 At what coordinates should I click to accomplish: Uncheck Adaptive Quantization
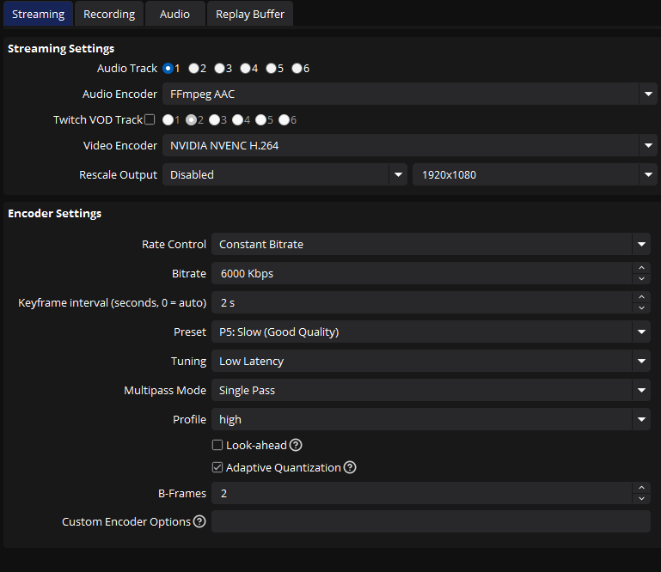click(217, 467)
